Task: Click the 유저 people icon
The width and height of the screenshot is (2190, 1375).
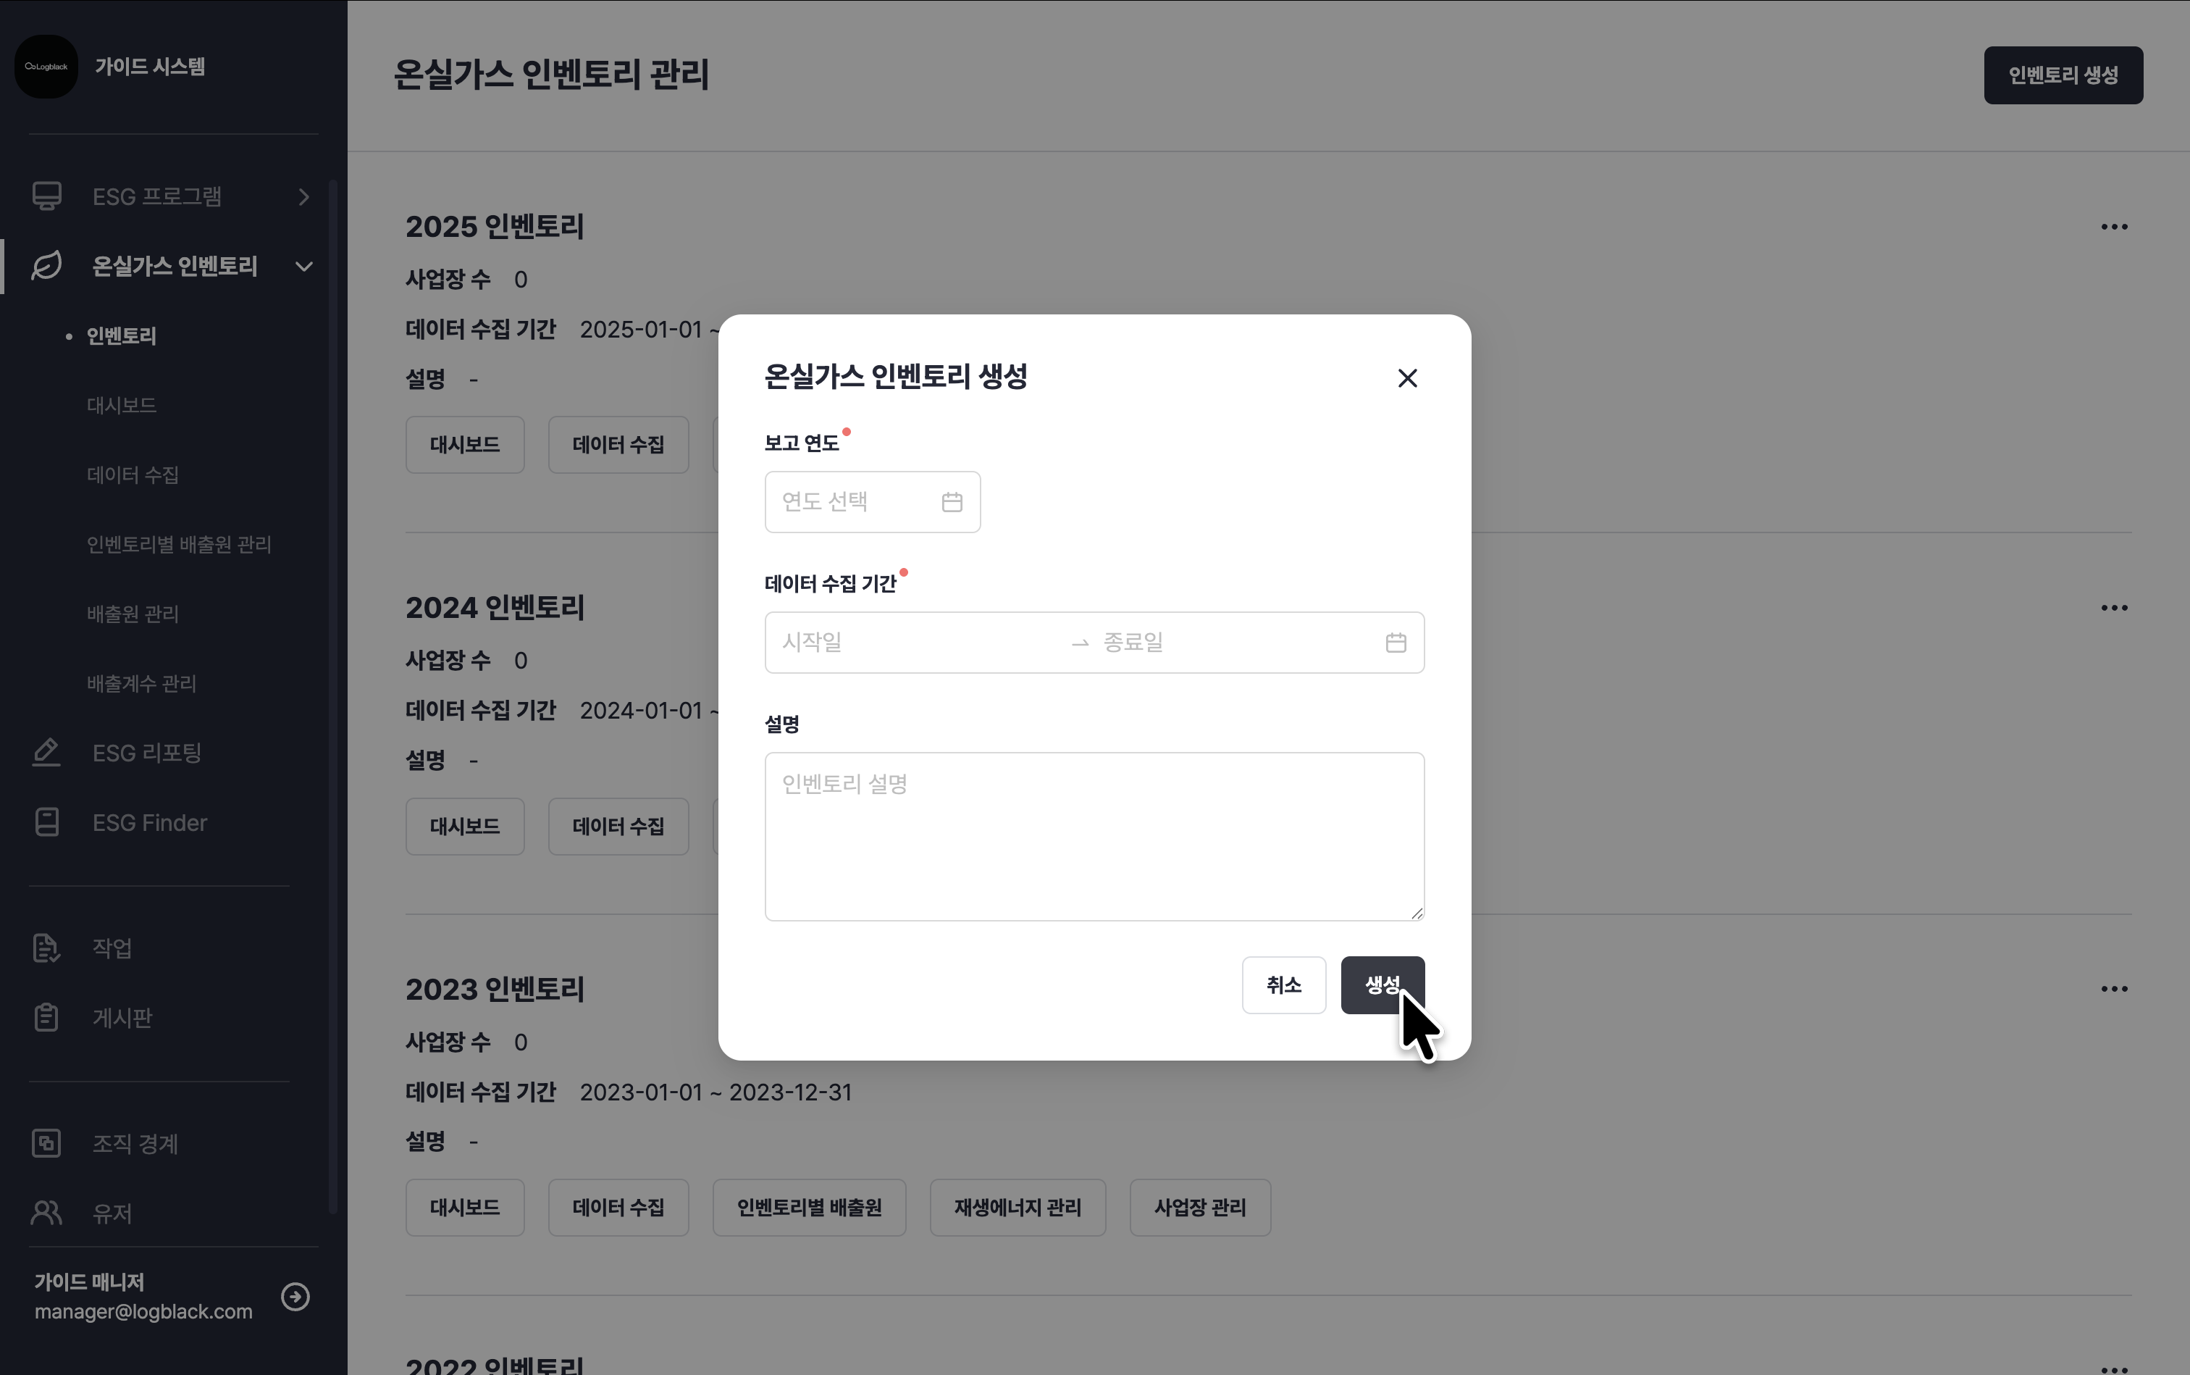Action: pyautogui.click(x=46, y=1213)
